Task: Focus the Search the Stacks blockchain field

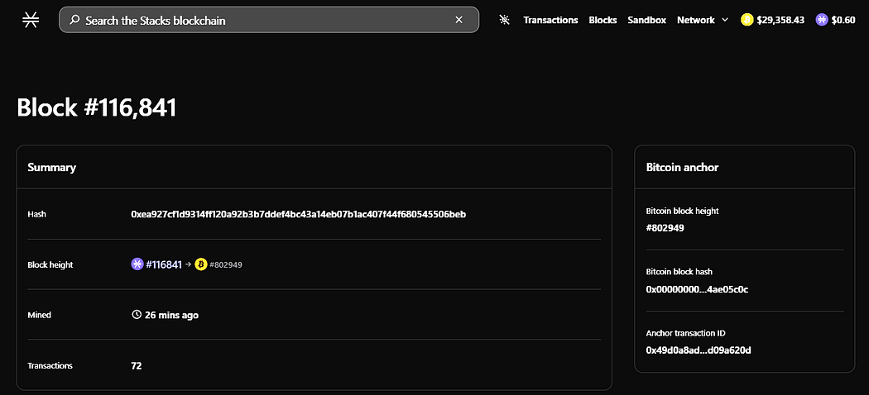Action: (269, 20)
